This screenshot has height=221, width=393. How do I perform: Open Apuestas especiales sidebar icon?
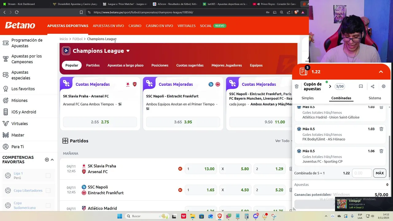coord(6,75)
